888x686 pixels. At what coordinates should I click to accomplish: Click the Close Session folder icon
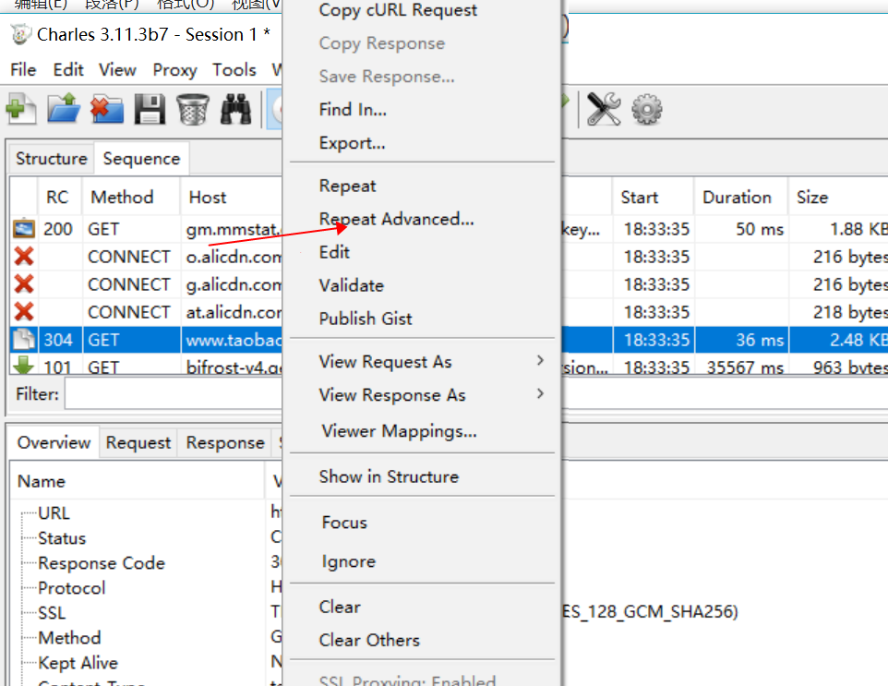click(x=106, y=108)
